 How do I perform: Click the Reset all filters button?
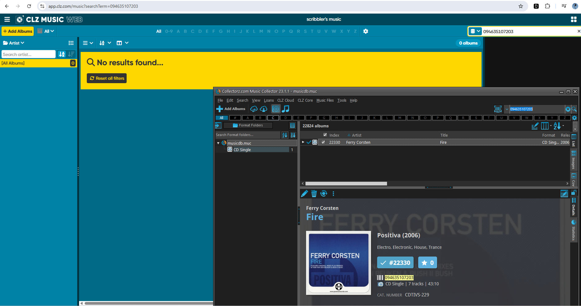pyautogui.click(x=107, y=78)
